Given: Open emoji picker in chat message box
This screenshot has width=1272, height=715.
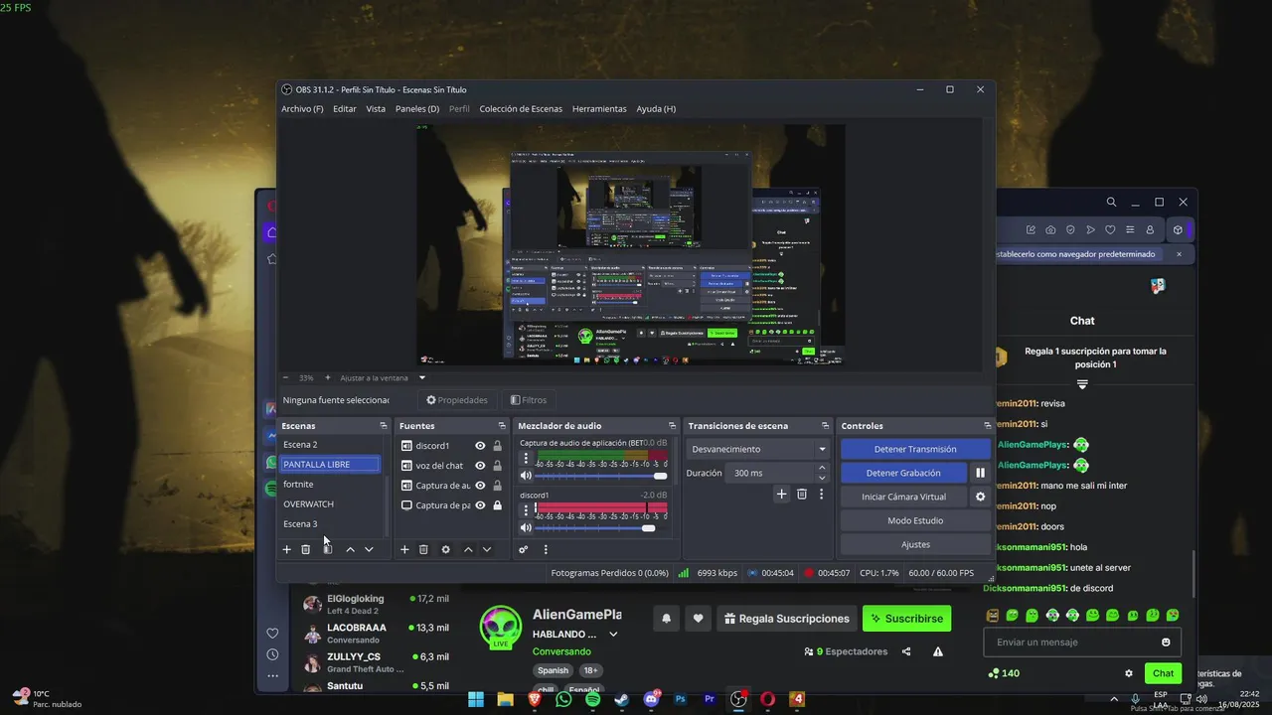Looking at the screenshot, I should point(1167,643).
